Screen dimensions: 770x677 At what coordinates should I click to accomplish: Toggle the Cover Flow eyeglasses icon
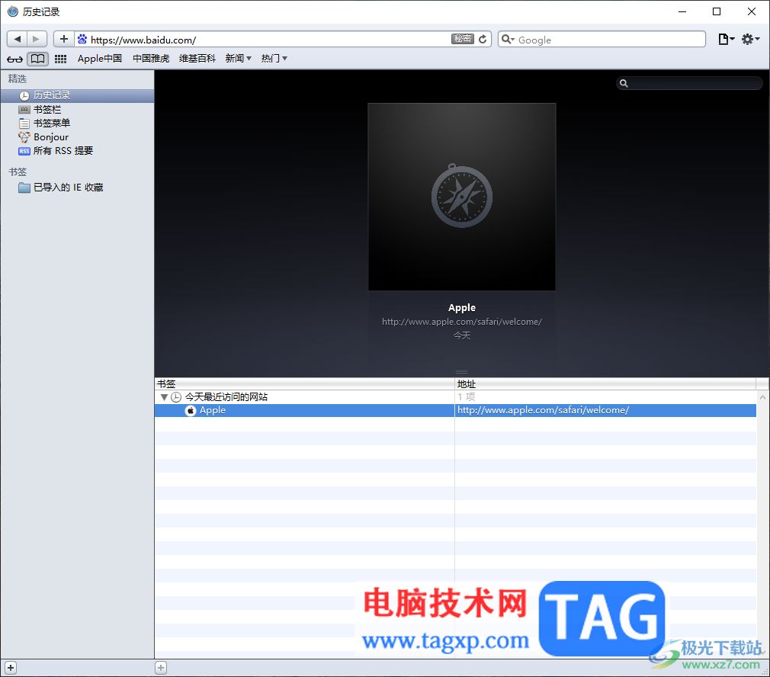[14, 59]
